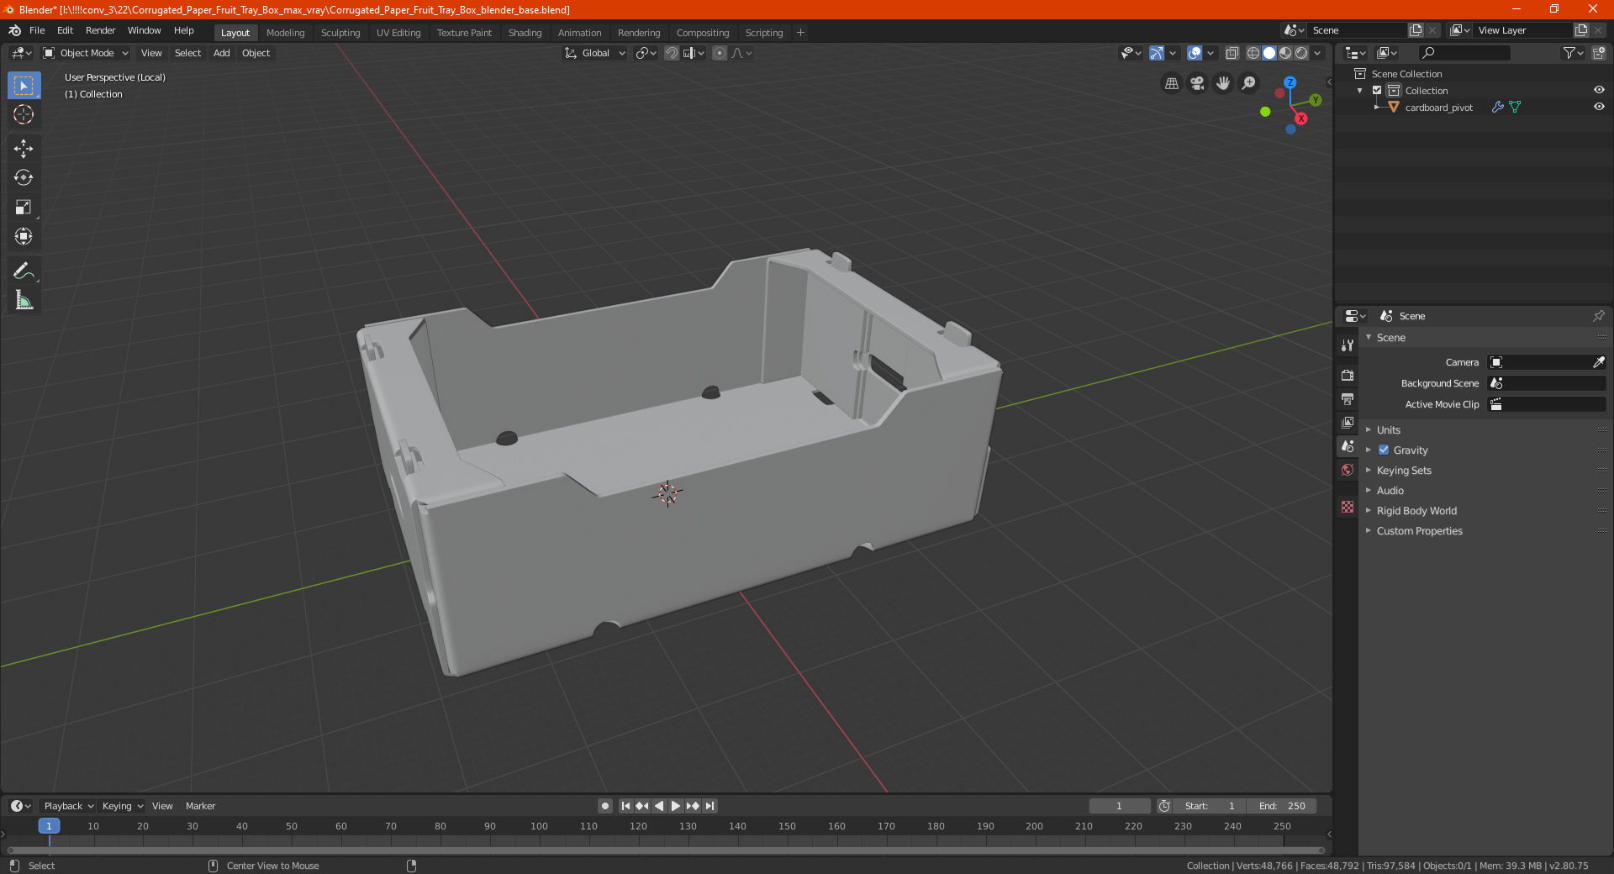The image size is (1614, 874).
Task: Open the timeline Marker menu
Action: pyautogui.click(x=200, y=806)
